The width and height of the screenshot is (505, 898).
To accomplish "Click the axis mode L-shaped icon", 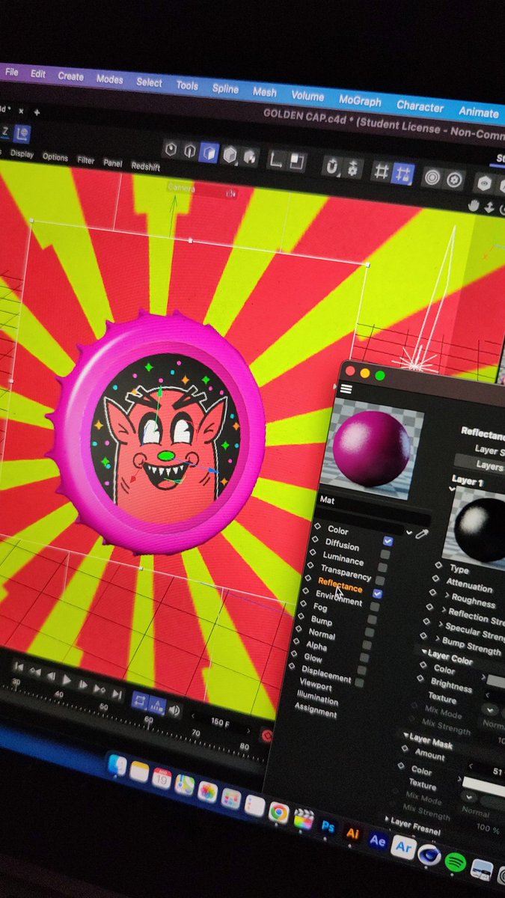I will pos(276,158).
